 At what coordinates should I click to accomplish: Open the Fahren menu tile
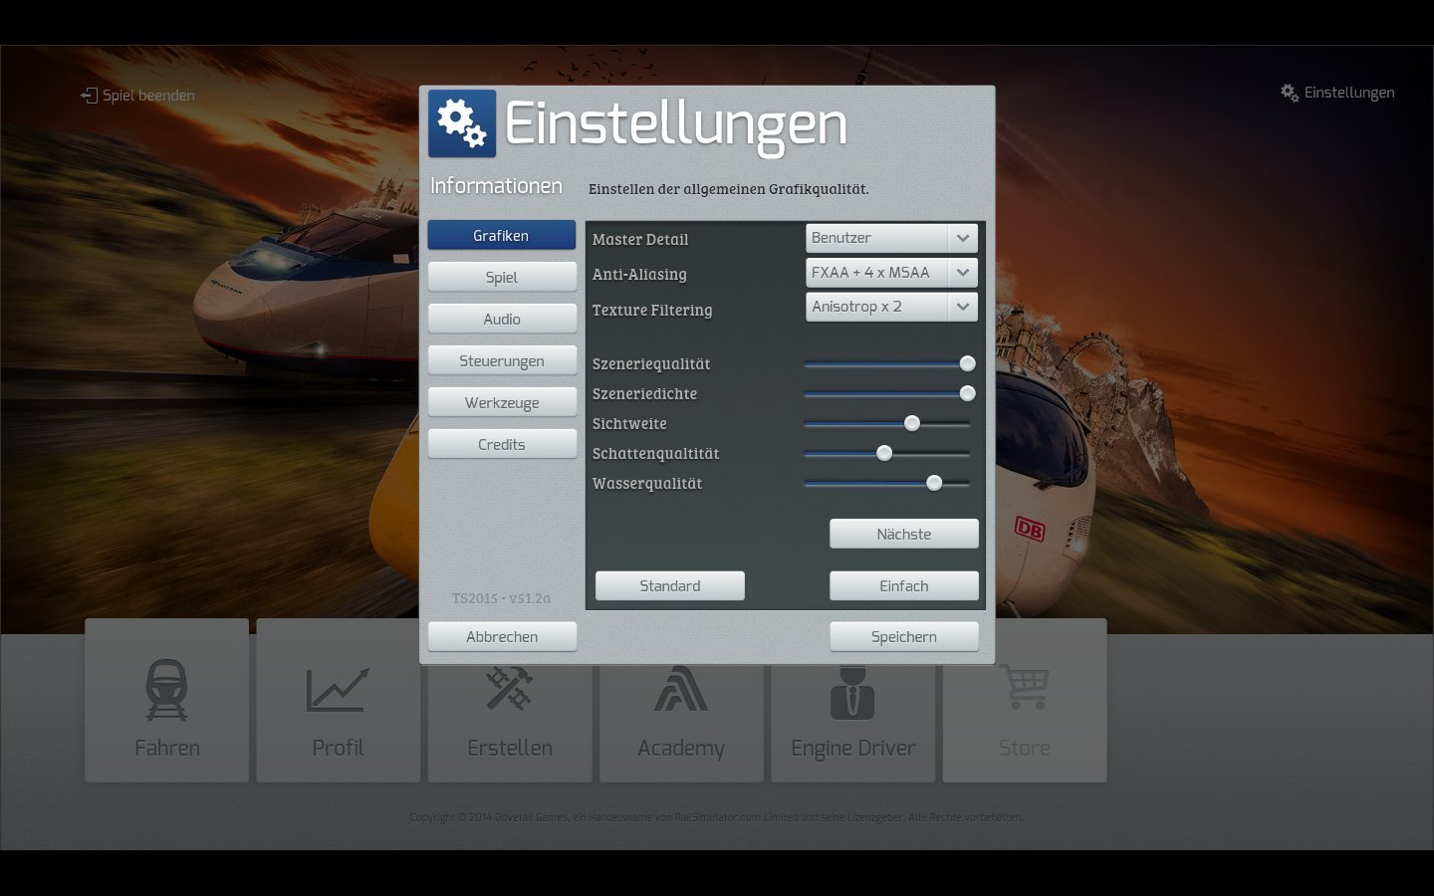(x=167, y=700)
